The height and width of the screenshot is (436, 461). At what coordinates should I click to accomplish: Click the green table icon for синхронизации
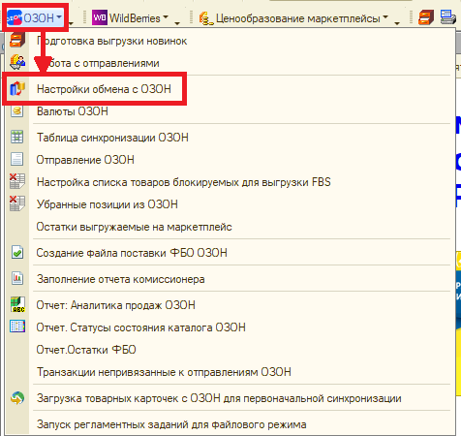point(17,137)
